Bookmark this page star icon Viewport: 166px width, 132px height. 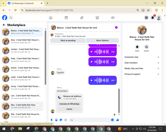point(148,10)
